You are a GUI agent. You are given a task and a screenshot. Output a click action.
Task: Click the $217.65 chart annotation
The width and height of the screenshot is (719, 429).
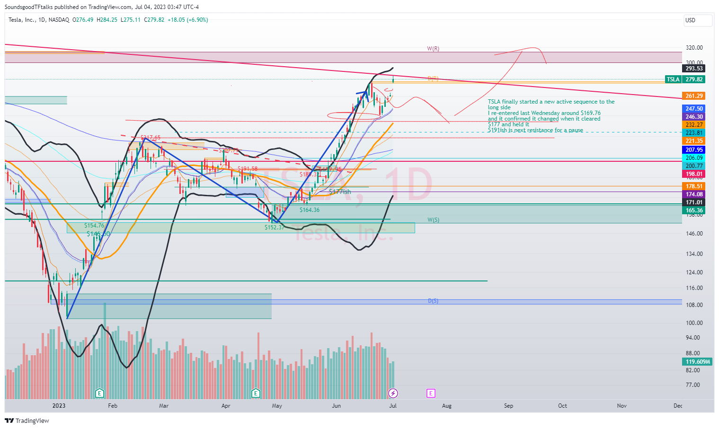151,138
